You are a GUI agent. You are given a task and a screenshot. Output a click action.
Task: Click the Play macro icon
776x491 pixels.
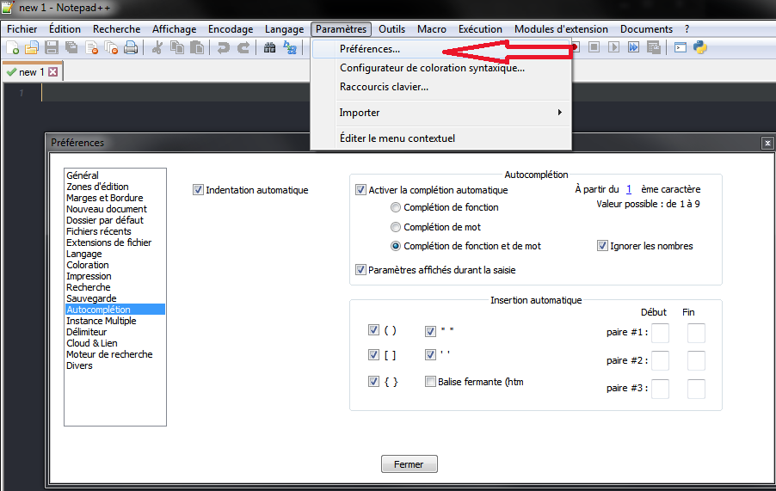614,47
